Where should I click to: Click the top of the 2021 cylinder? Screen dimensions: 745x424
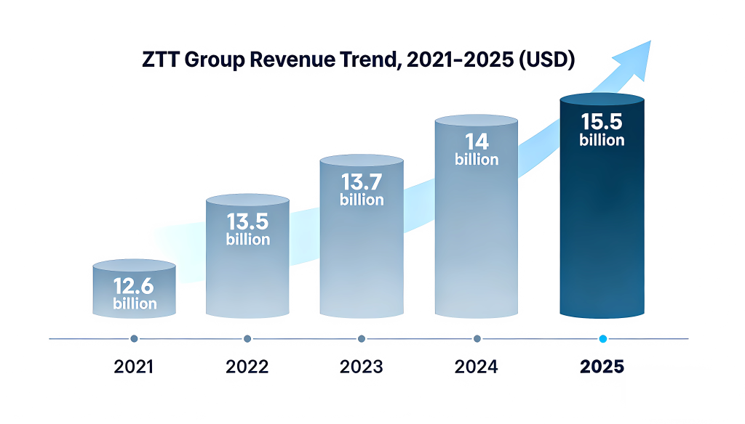coord(135,265)
